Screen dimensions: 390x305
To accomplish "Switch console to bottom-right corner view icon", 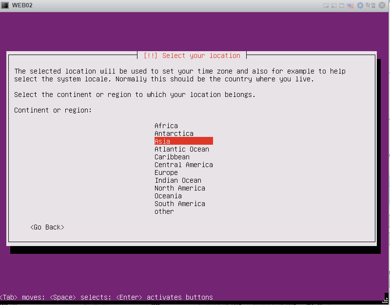I will point(326,5).
